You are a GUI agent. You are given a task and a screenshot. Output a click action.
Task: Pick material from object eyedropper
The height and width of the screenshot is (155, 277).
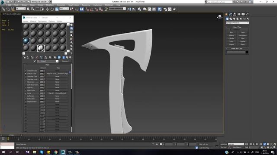click(x=35, y=61)
